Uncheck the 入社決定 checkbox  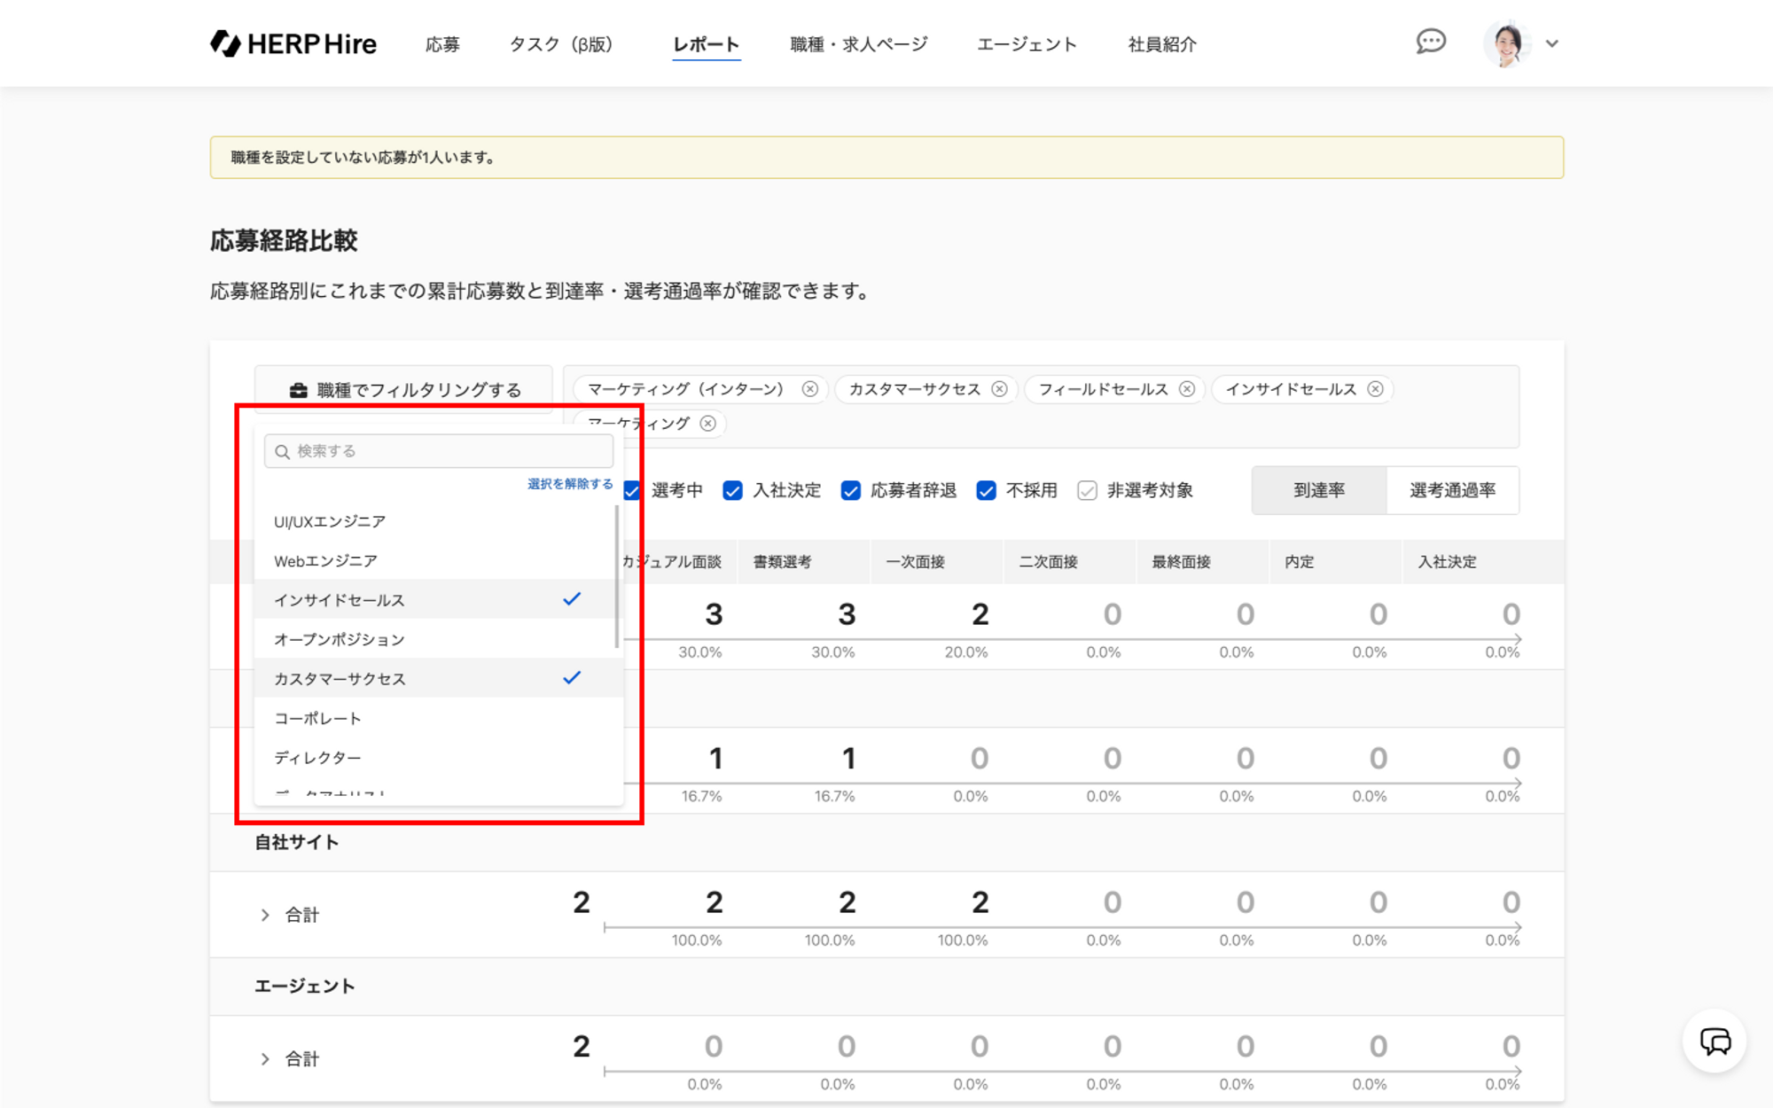click(732, 490)
